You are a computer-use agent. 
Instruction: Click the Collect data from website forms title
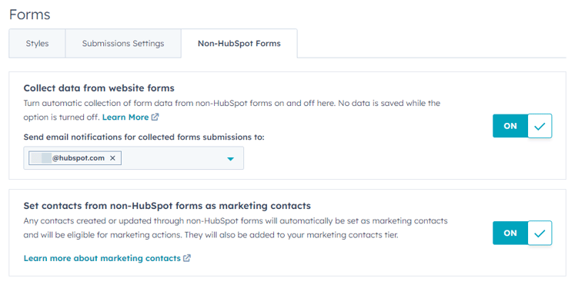(x=99, y=88)
